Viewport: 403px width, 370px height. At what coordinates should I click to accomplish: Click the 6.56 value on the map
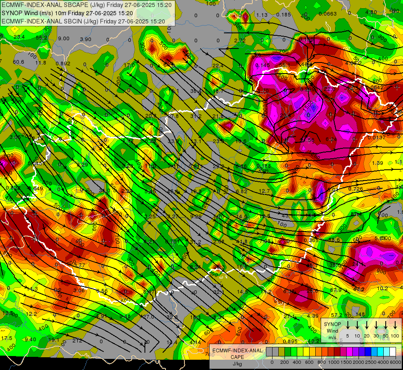pyautogui.click(x=102, y=291)
